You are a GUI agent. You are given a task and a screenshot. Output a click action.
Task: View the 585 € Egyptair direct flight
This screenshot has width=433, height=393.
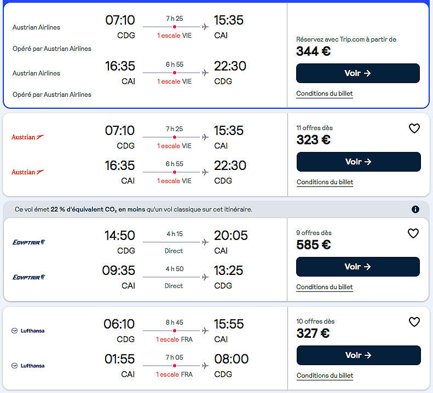coord(358,267)
